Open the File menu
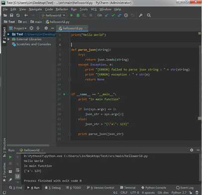The image size is (202, 195). tap(5, 9)
